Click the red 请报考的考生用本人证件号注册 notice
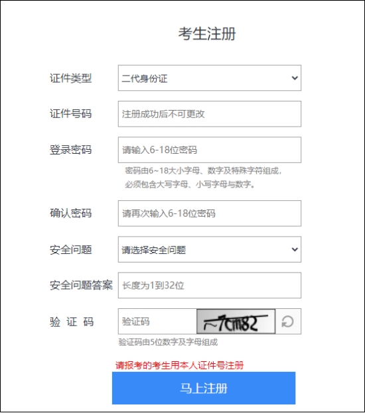 [x=180, y=365]
